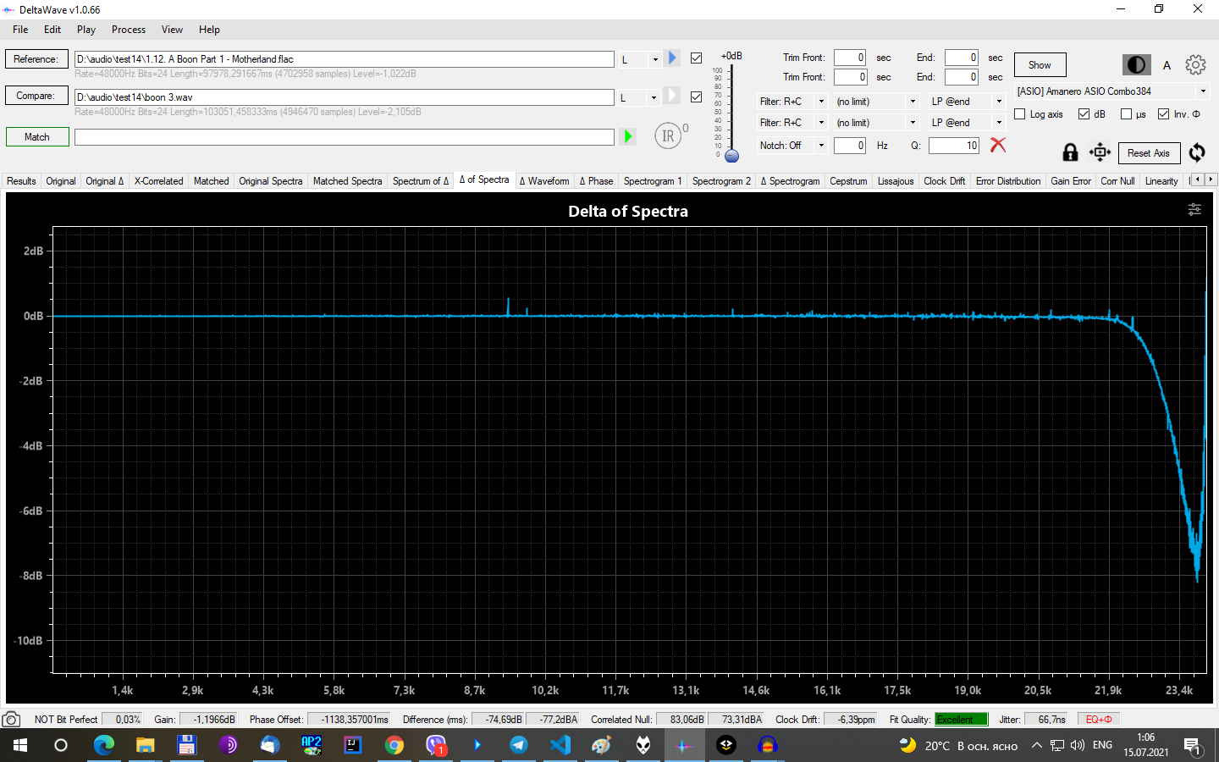1219x762 pixels.
Task: Switch to Results tab
Action: click(x=21, y=180)
